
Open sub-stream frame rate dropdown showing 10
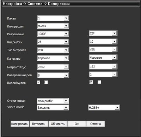coord(103,41)
